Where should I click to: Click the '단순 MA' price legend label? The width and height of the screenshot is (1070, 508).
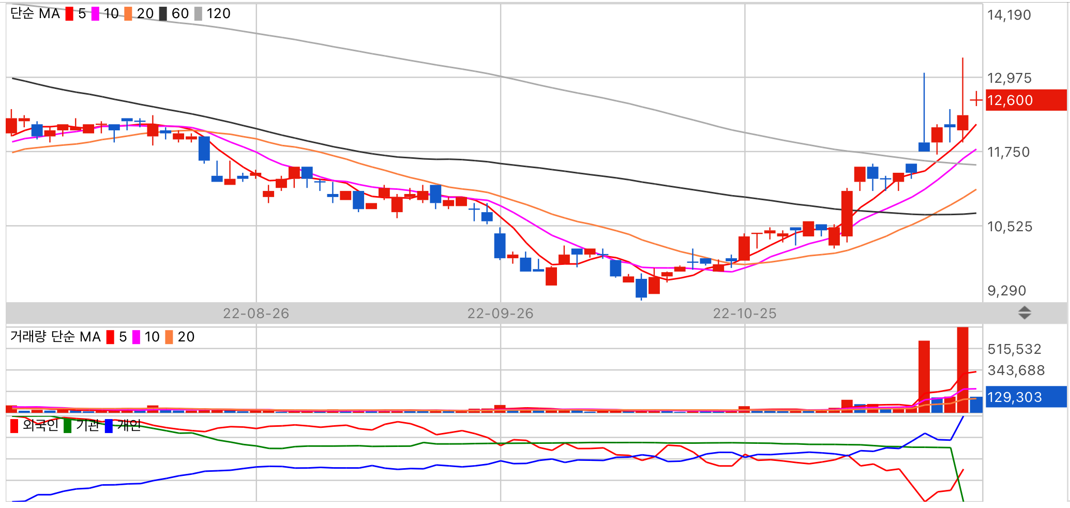point(35,13)
